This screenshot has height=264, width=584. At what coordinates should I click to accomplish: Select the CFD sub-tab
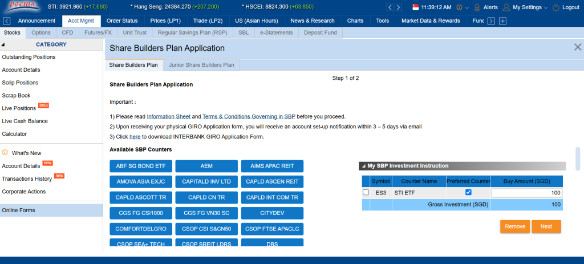(x=67, y=33)
